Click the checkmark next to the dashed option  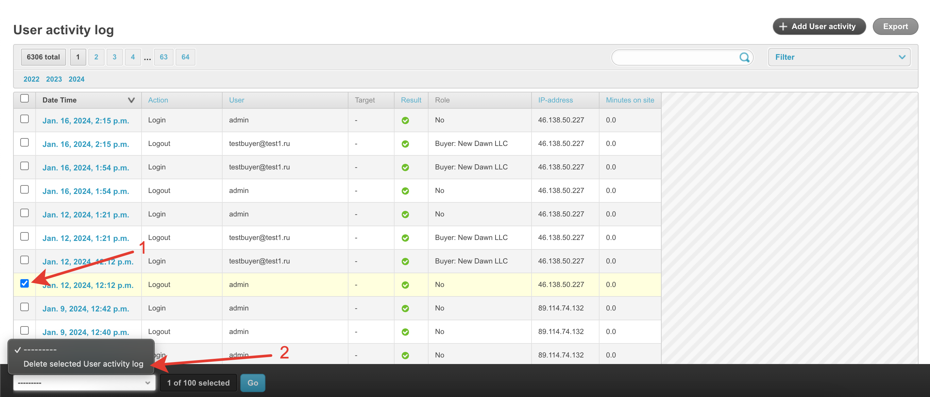17,350
